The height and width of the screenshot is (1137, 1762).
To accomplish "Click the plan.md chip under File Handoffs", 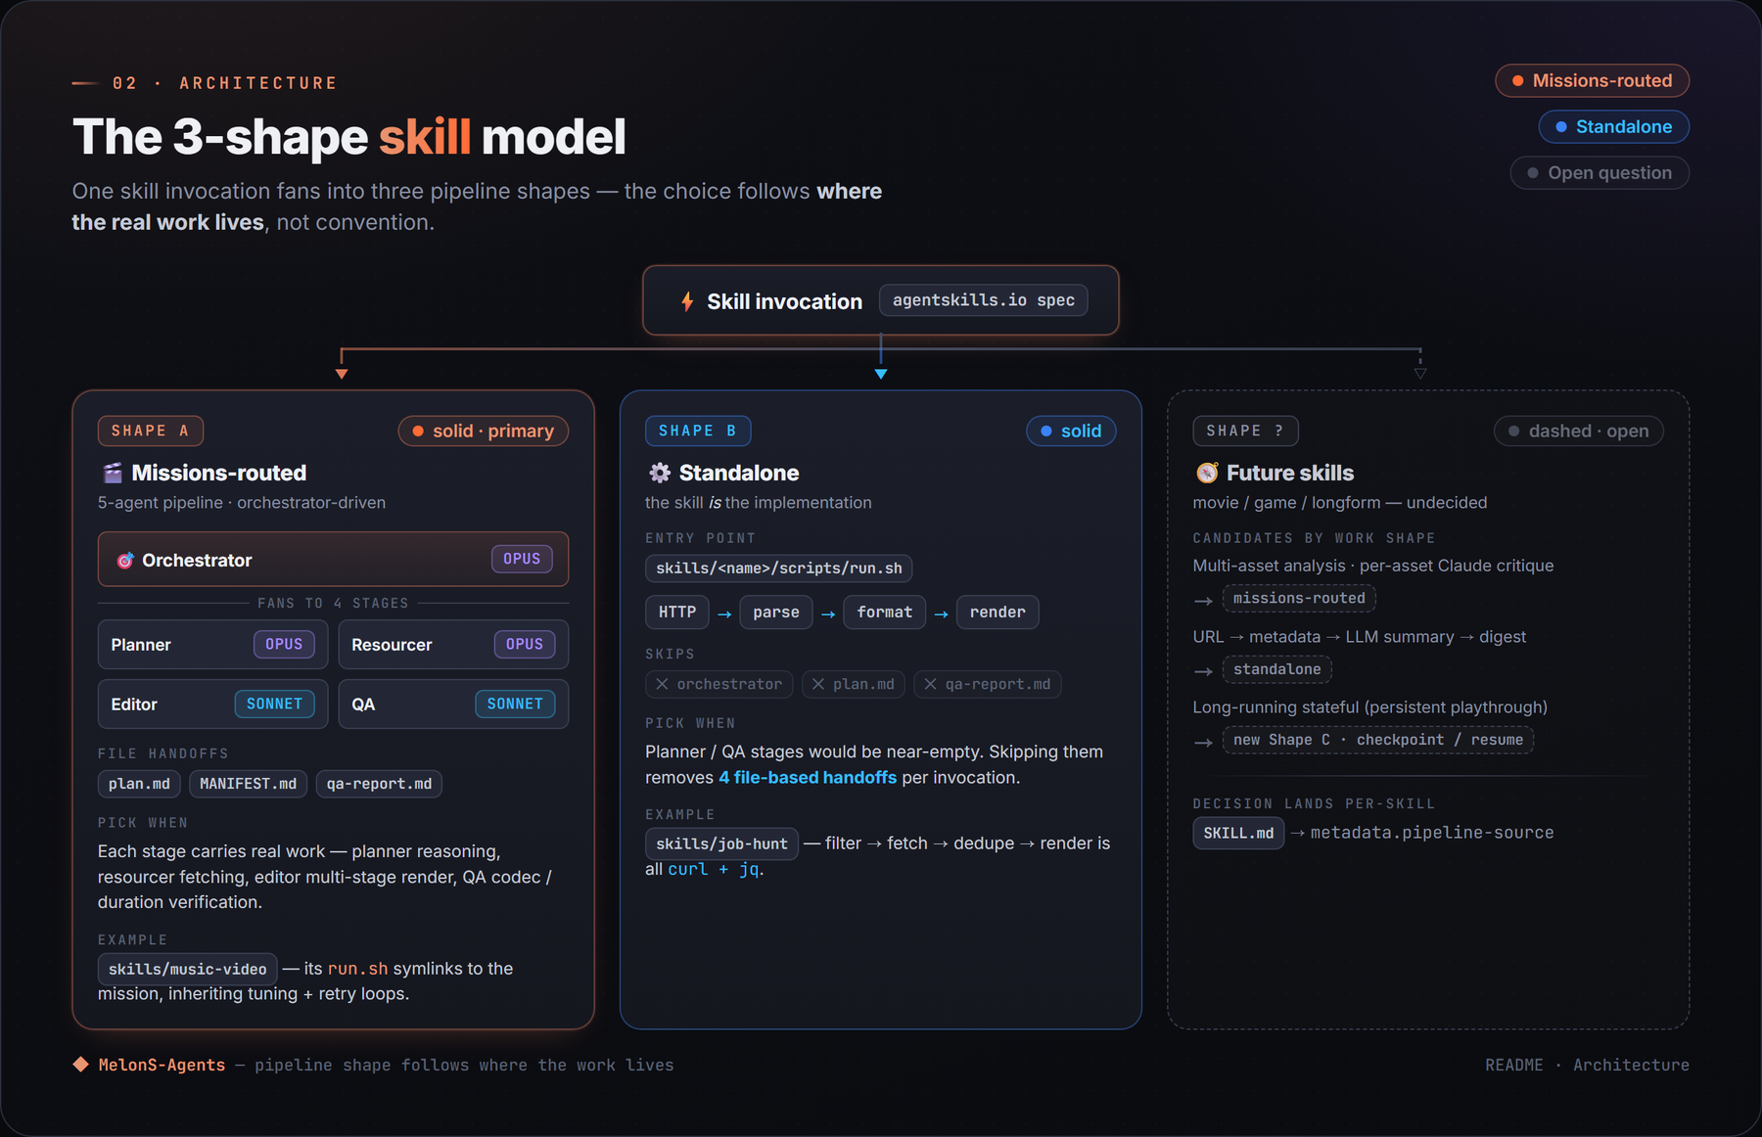I will click(x=139, y=784).
